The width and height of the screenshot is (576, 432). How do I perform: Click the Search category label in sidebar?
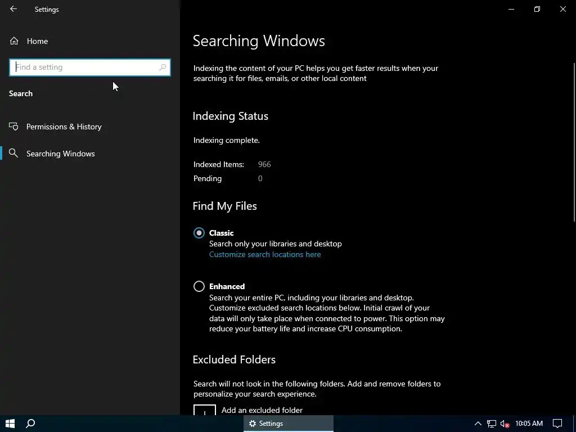click(x=21, y=94)
